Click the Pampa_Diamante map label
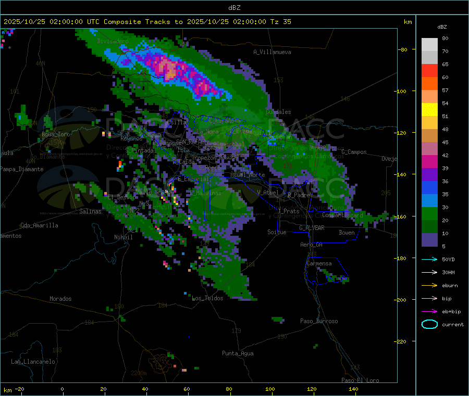Screen dimensions: 469x396 (21, 169)
